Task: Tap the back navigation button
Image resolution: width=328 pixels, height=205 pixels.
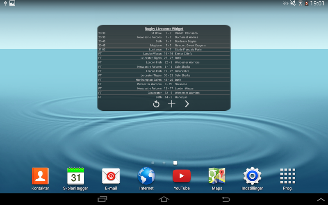Action: pos(226,199)
